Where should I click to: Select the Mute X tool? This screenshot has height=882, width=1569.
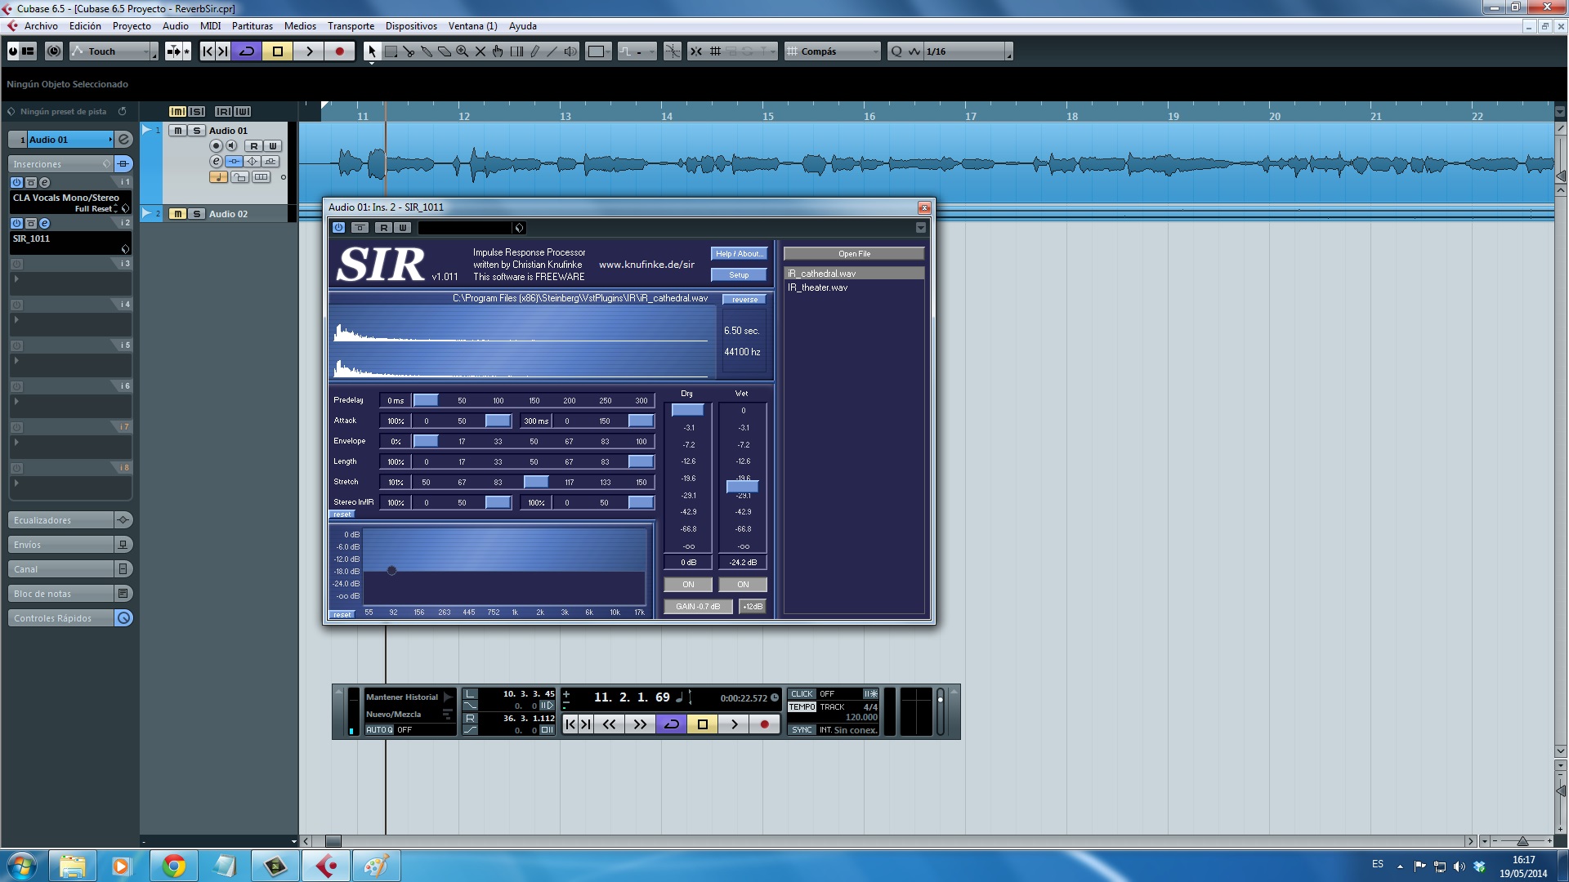[481, 51]
